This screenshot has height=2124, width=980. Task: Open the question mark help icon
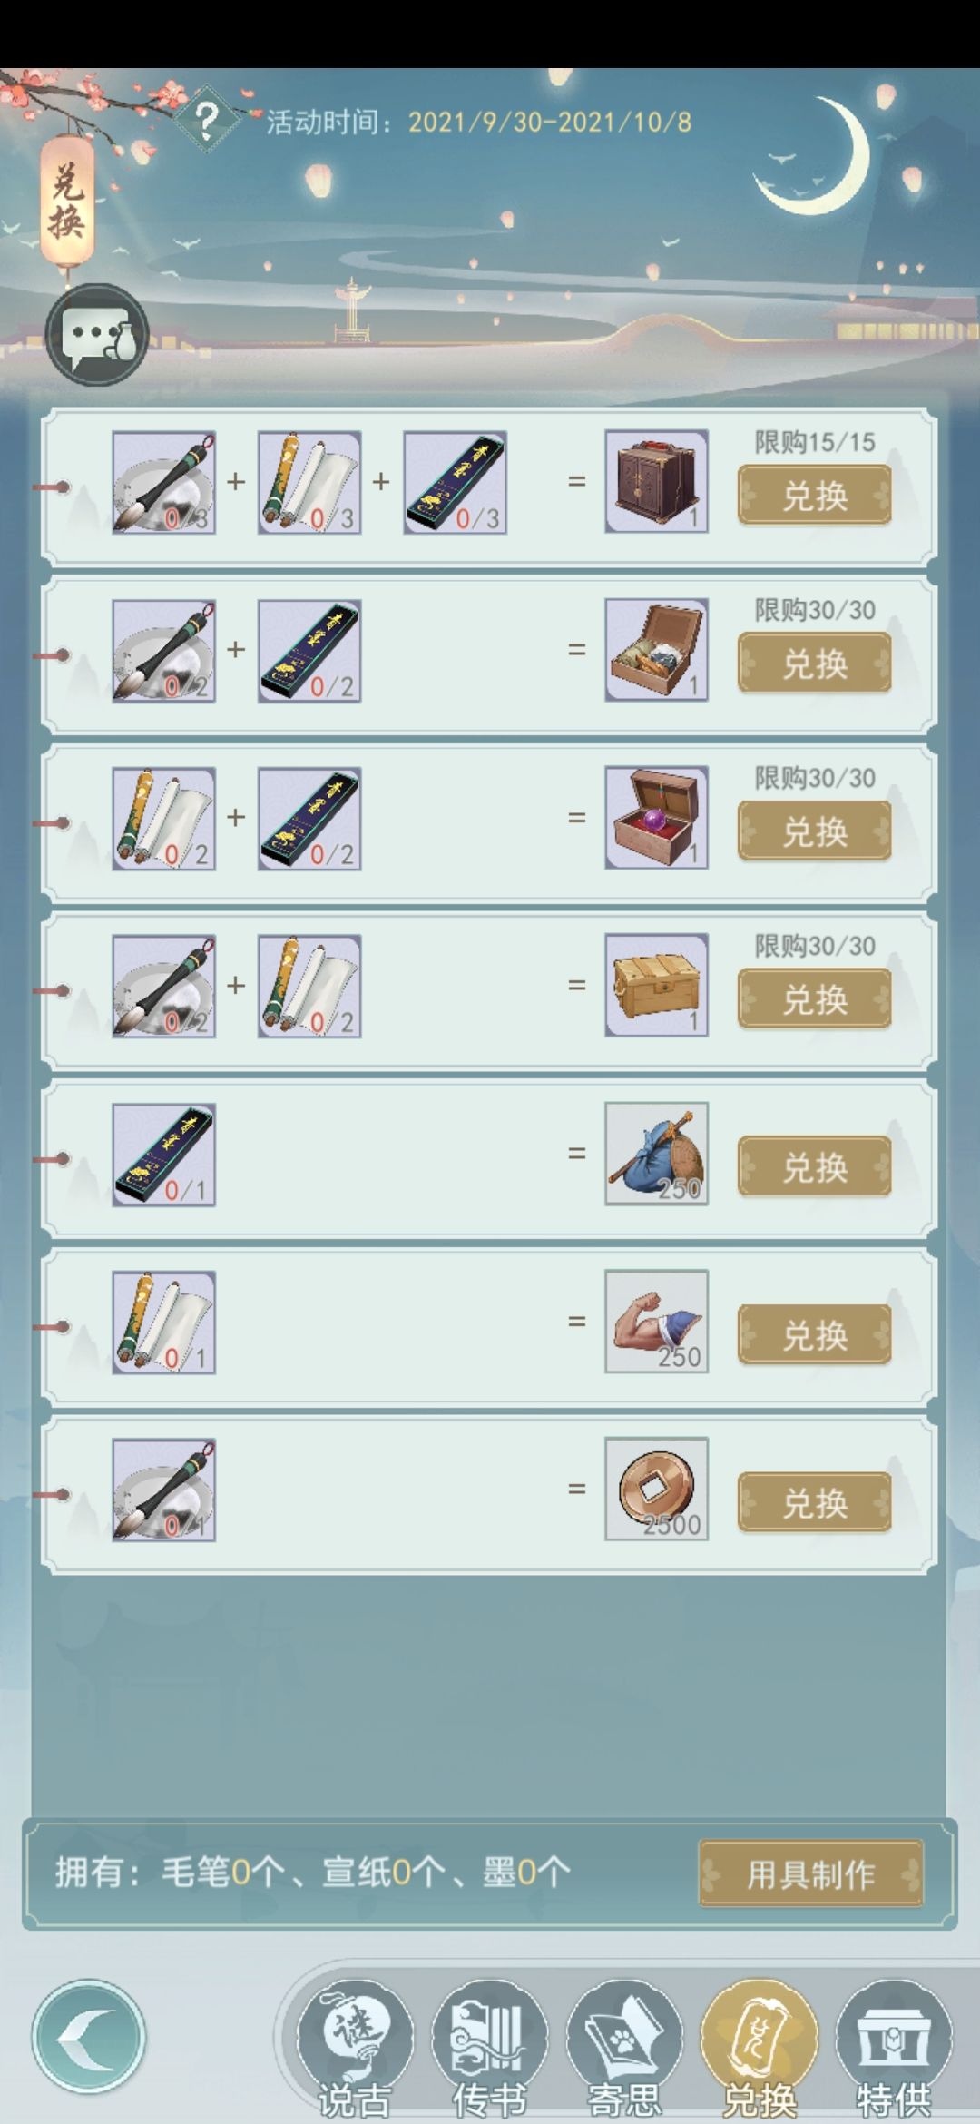pos(208,119)
